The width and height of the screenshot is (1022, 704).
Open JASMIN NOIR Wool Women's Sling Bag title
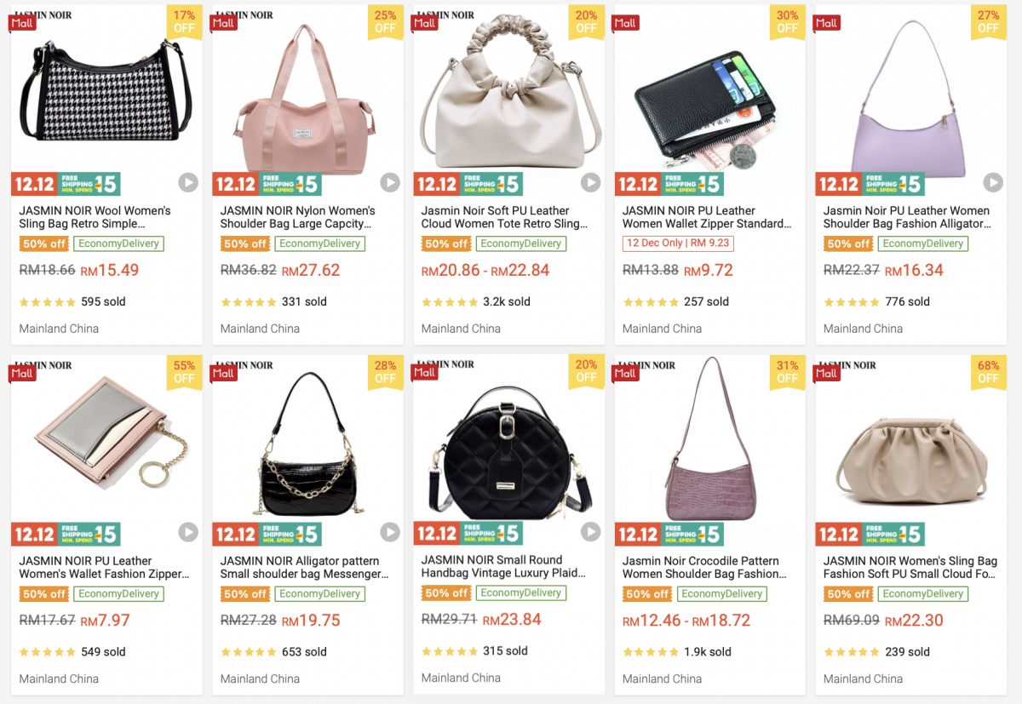[x=95, y=217]
